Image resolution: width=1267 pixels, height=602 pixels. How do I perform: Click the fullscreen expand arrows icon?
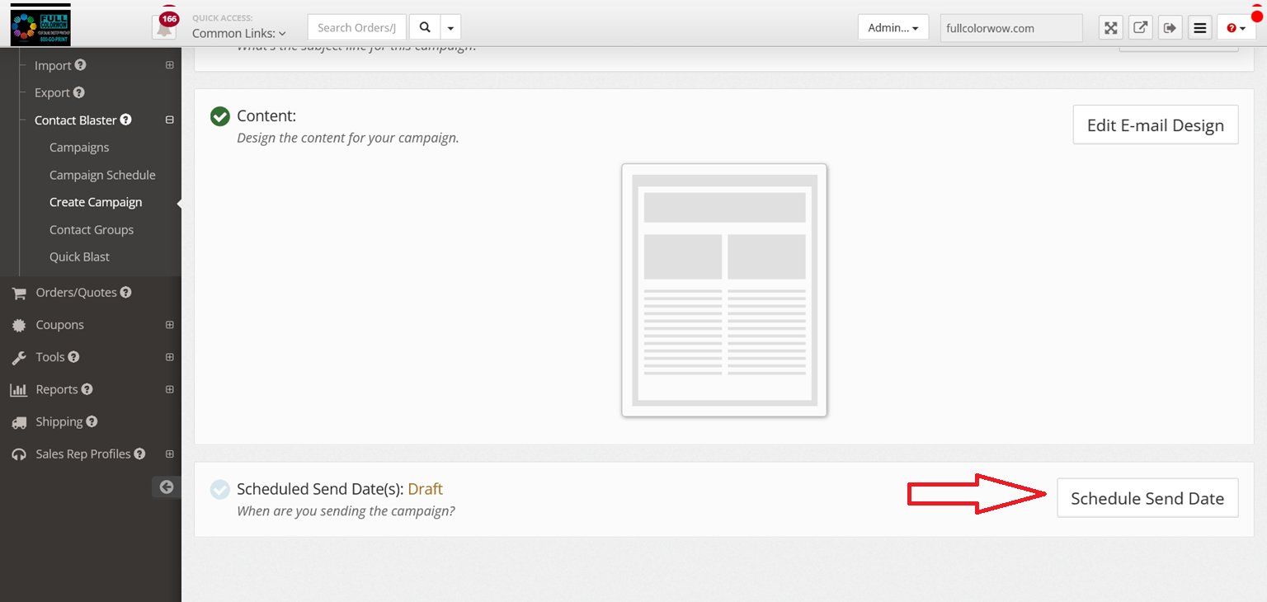[1111, 28]
